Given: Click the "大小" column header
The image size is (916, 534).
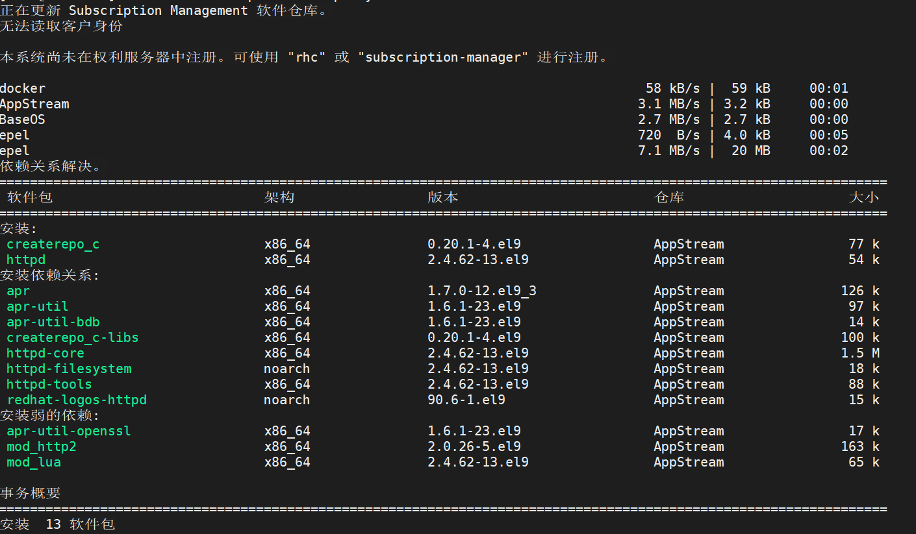Looking at the screenshot, I should [x=864, y=197].
